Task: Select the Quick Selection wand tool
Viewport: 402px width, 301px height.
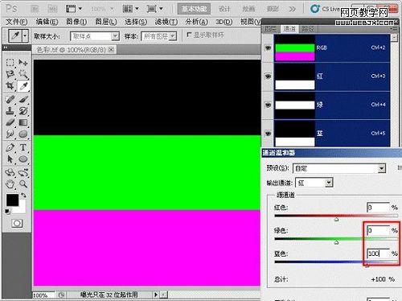Action: 23,74
